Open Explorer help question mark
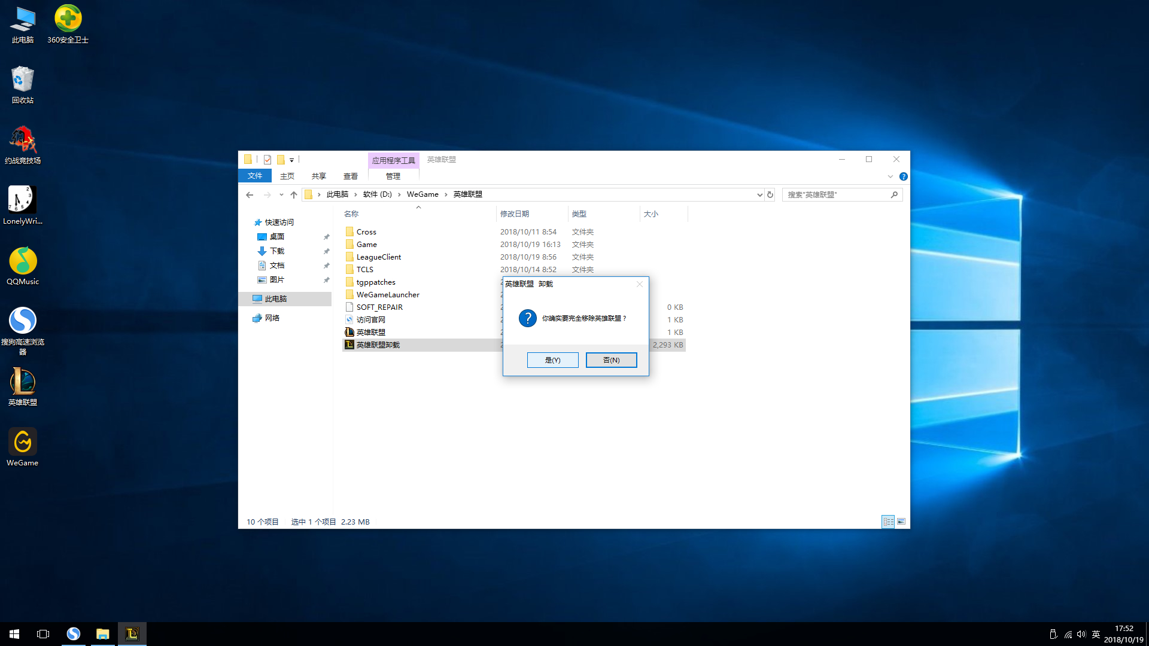Viewport: 1149px width, 646px height. 904,176
